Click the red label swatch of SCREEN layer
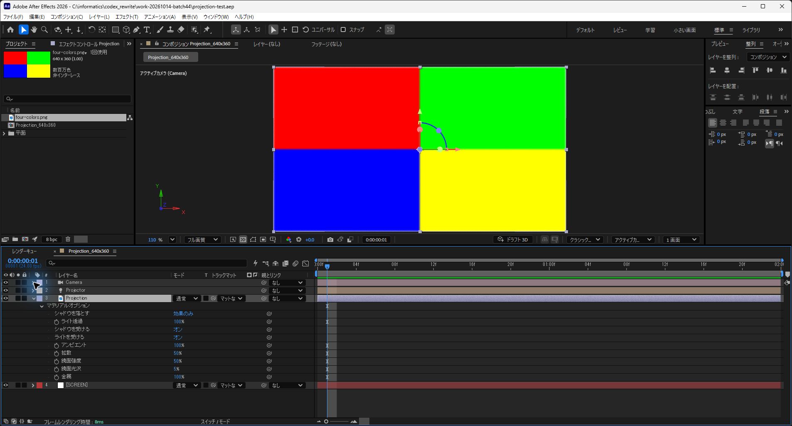 39,386
